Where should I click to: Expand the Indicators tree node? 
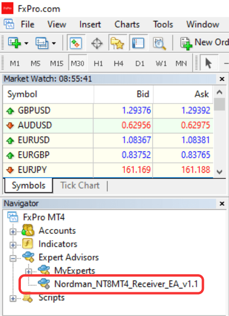coord(13,245)
